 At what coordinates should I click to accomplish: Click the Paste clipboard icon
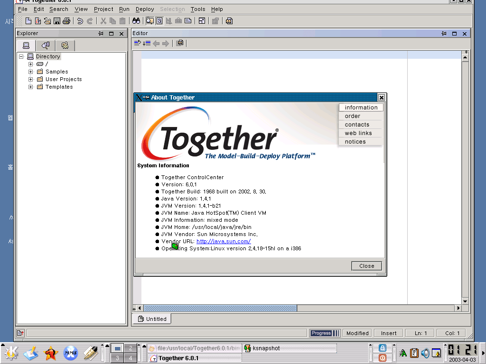(122, 21)
